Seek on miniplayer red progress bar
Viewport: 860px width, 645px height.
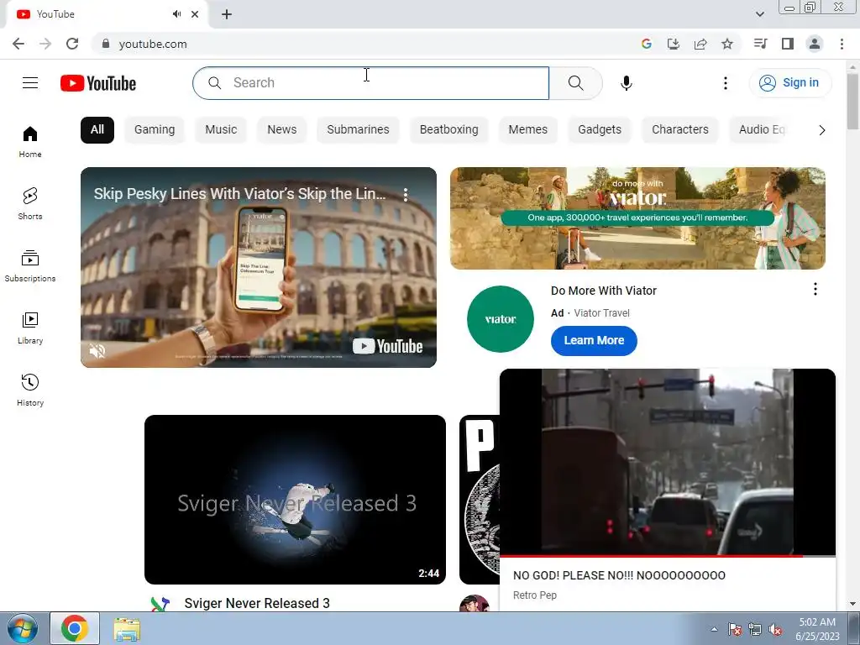click(x=668, y=556)
